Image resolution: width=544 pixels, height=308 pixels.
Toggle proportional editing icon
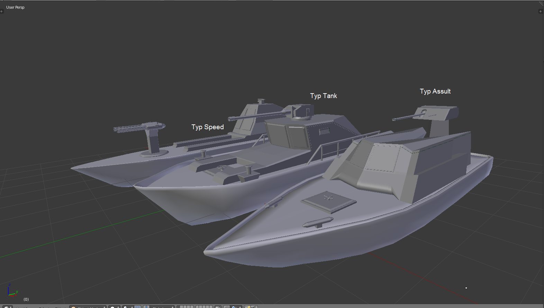(227, 307)
